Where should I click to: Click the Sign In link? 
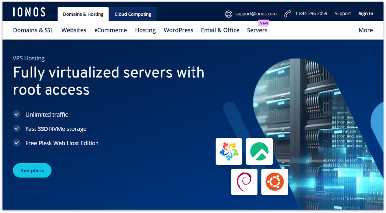[x=366, y=14]
